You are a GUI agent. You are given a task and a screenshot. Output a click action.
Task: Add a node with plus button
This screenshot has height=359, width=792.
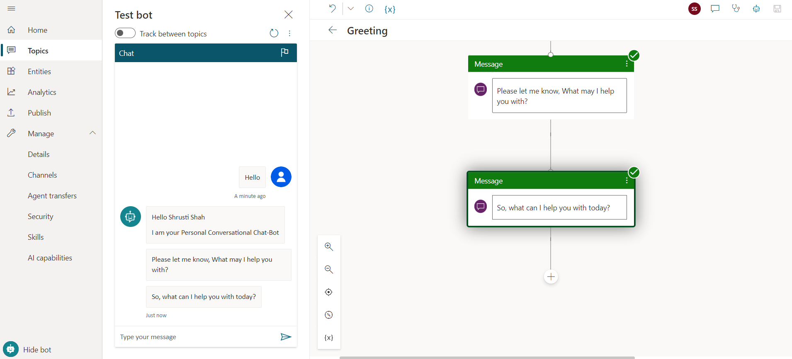[551, 277]
